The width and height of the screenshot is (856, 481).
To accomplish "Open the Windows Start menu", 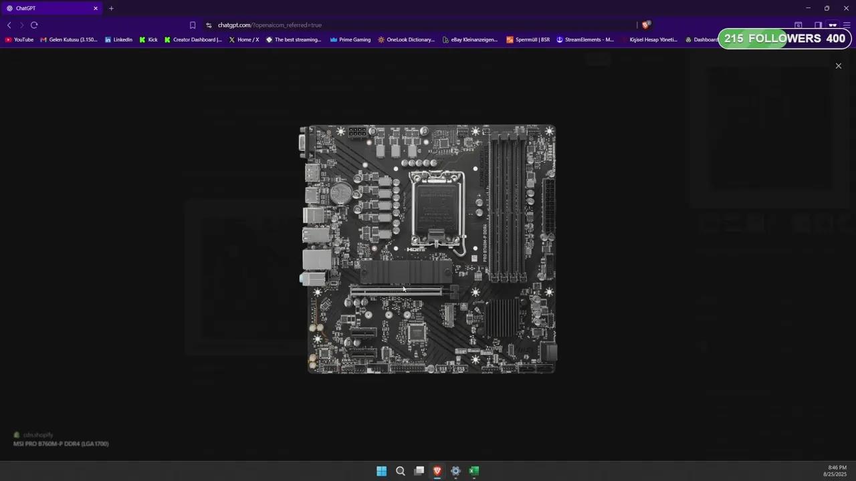I will click(x=381, y=471).
